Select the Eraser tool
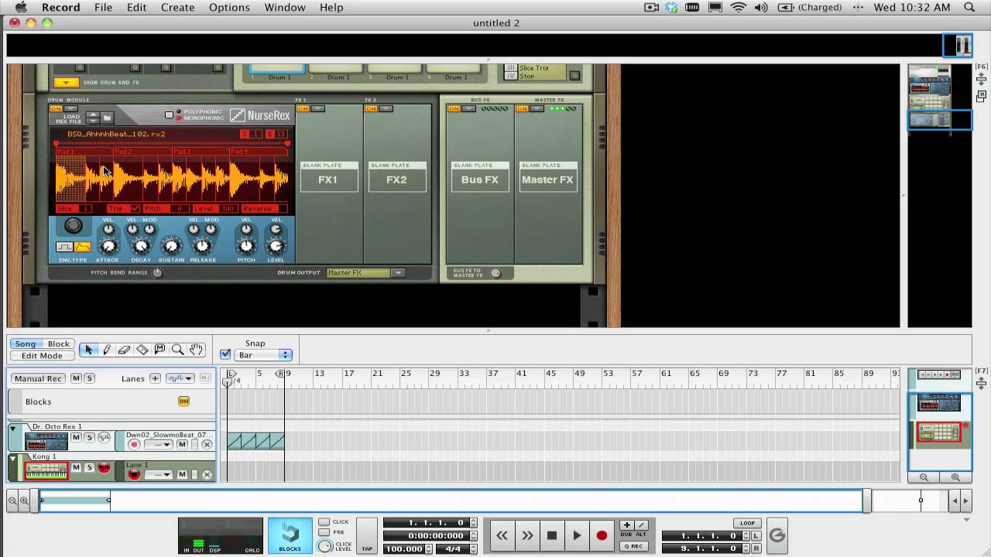Image resolution: width=991 pixels, height=557 pixels. point(124,350)
